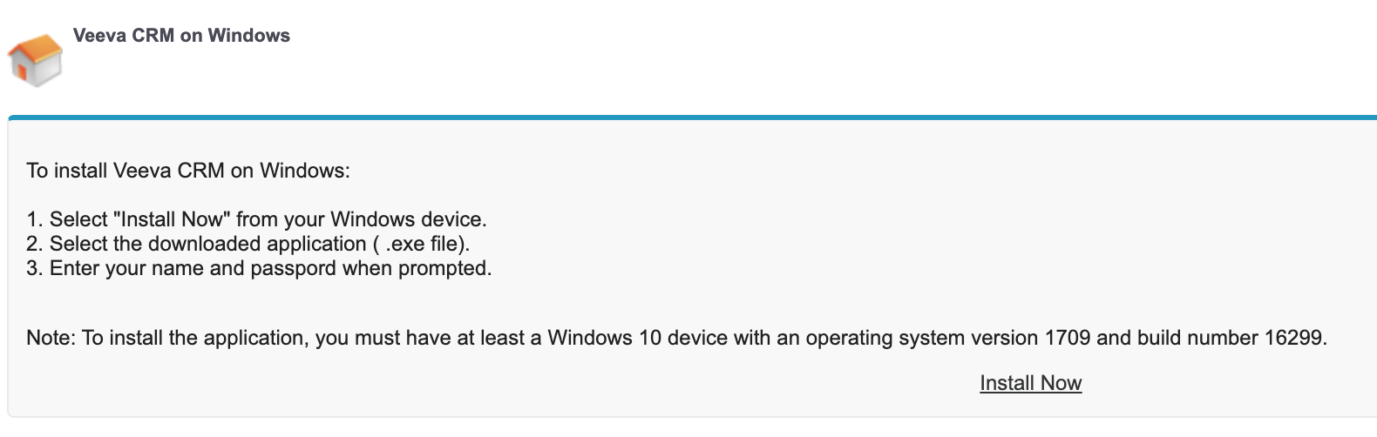Click the blue divider bar above the instructions
The height and width of the screenshot is (437, 1377).
pos(692,117)
